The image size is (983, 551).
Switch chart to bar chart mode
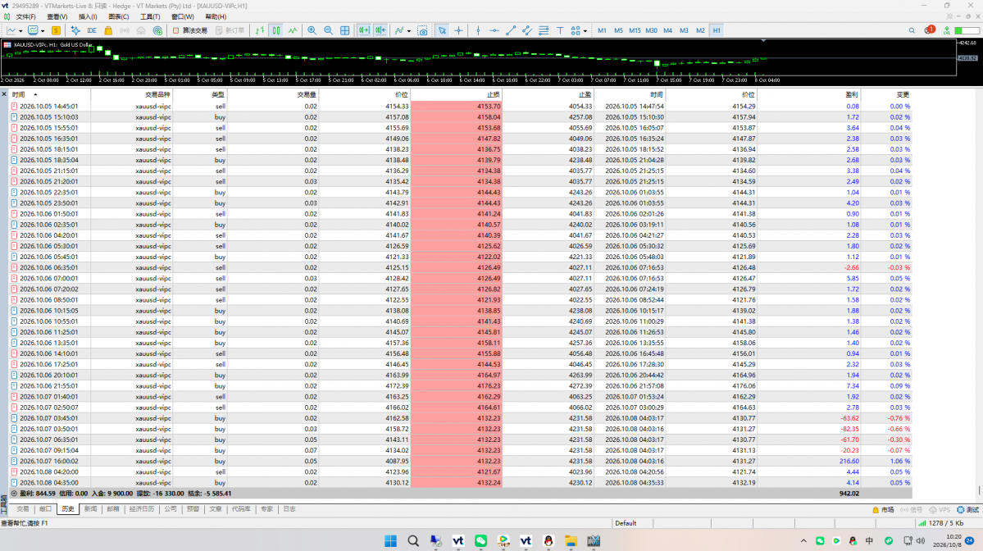coord(260,30)
